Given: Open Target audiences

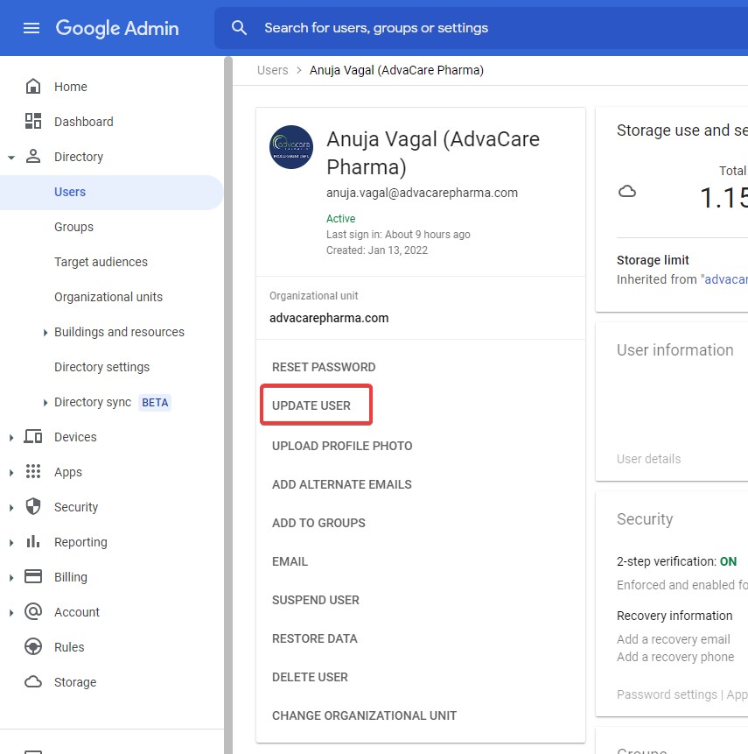Looking at the screenshot, I should 101,262.
